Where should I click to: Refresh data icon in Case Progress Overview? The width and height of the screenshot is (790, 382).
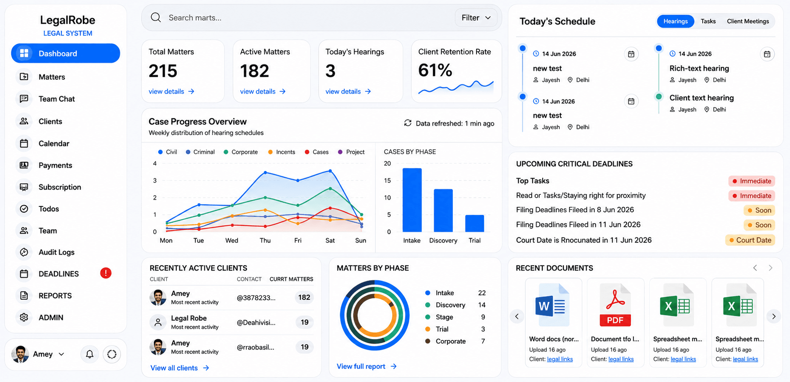click(x=408, y=123)
